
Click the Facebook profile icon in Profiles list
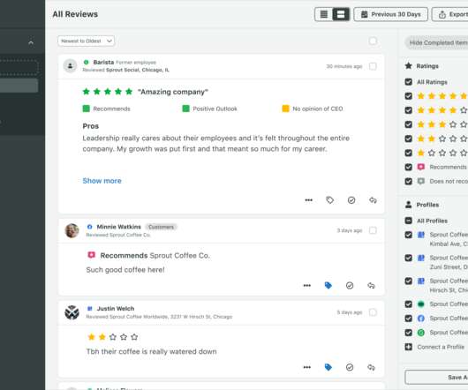coord(421,319)
